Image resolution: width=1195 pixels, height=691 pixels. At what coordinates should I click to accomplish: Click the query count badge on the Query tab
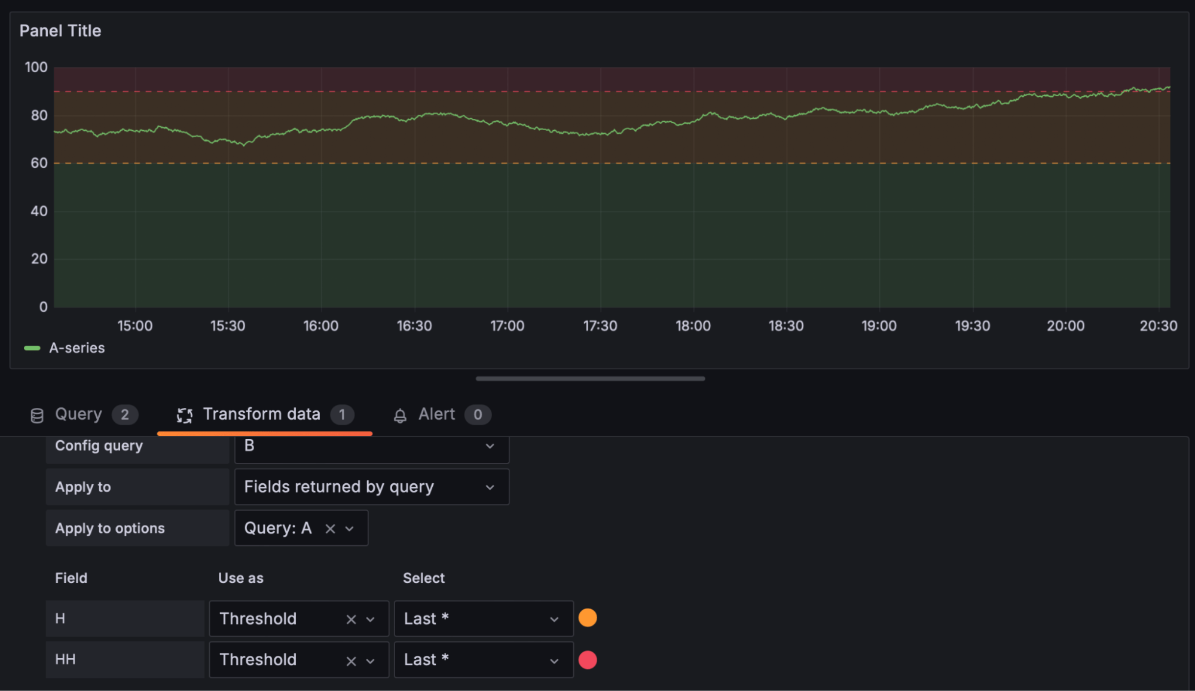126,414
